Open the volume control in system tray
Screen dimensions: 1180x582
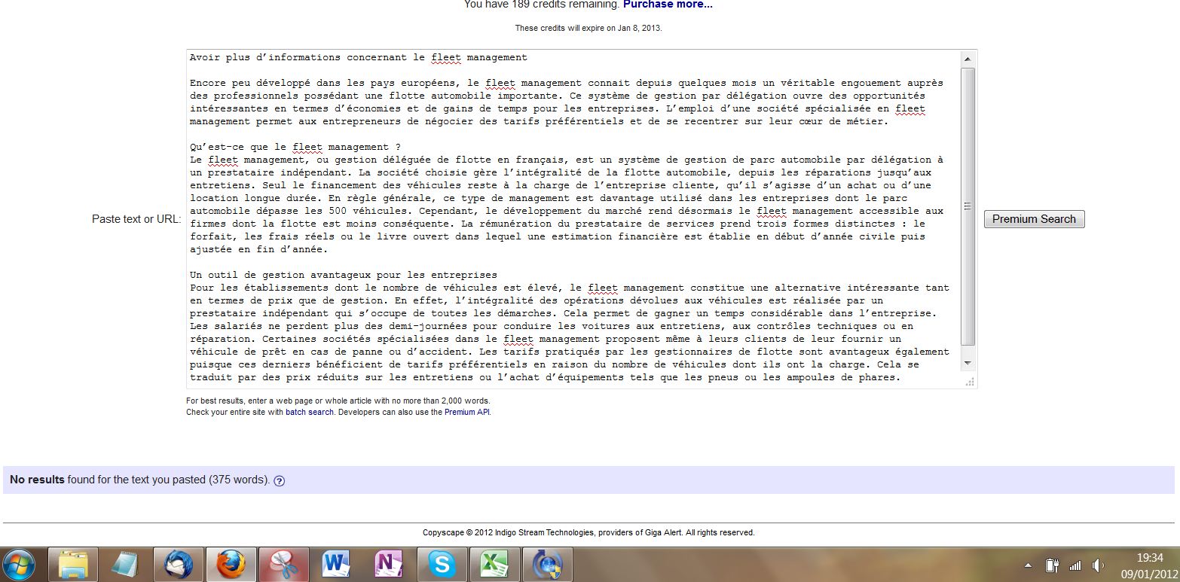point(1097,565)
